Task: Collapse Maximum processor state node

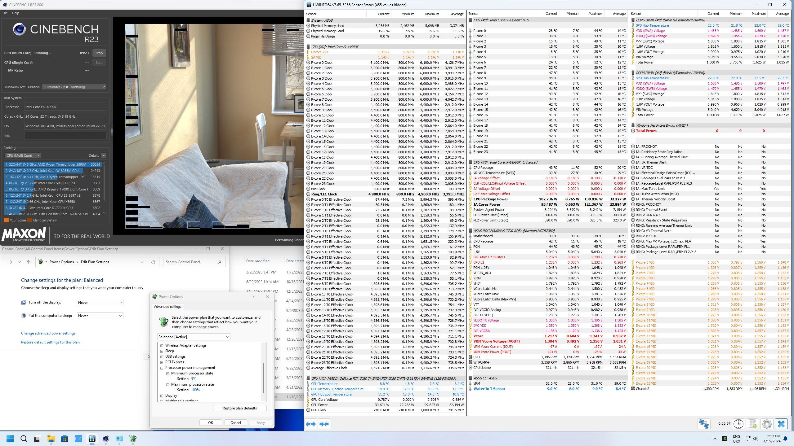Action: tap(167, 384)
